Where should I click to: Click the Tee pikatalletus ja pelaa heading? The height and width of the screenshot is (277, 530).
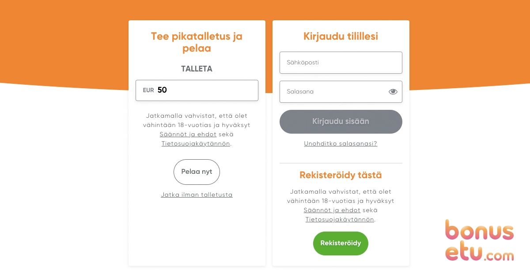197,42
